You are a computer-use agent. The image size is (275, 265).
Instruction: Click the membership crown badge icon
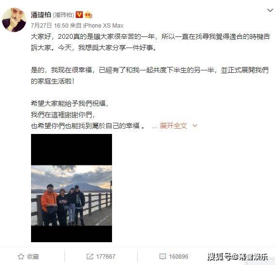pos(88,15)
